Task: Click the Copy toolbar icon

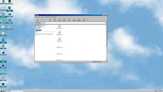Action: [59, 20]
